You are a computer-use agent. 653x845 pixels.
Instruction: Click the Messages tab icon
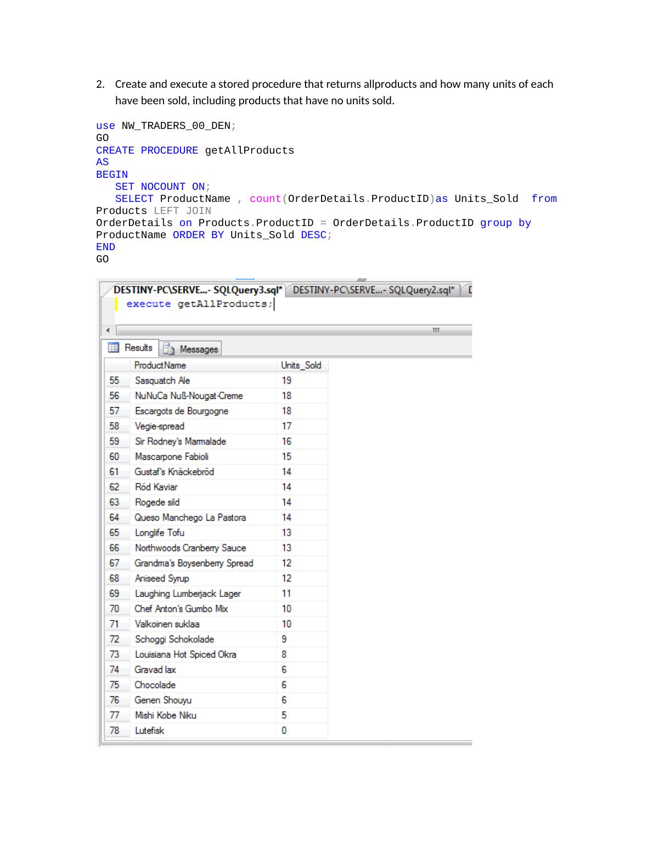(x=169, y=349)
